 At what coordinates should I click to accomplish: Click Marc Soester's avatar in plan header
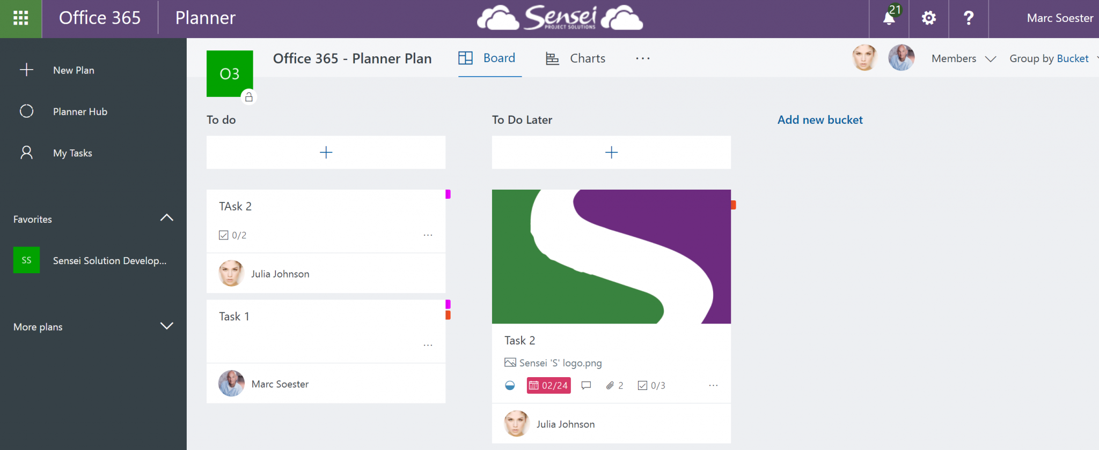(x=901, y=58)
